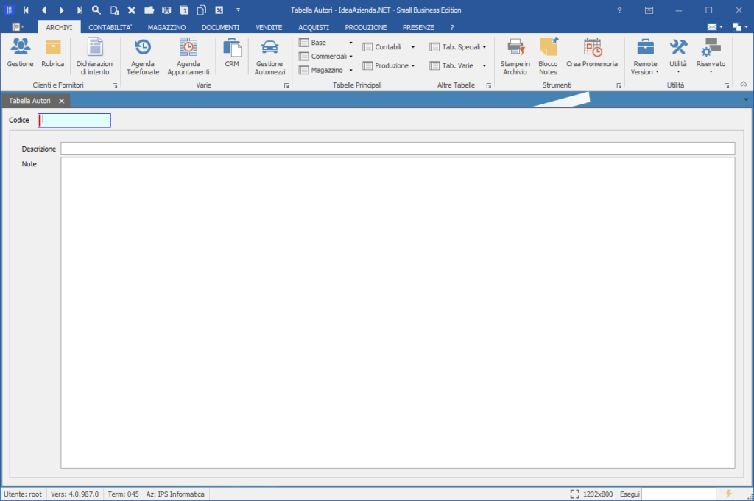Viewport: 754px width, 501px height.
Task: Delete record with X icon in quick toolbar
Action: tap(131, 10)
